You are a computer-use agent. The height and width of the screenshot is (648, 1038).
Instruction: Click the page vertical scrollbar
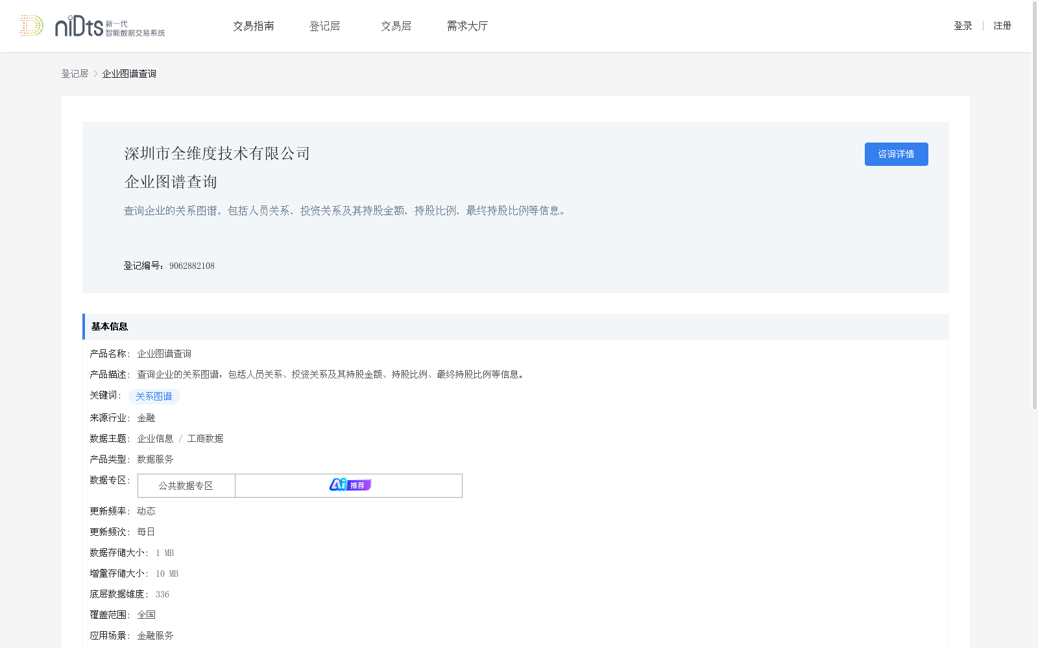pyautogui.click(x=1035, y=206)
